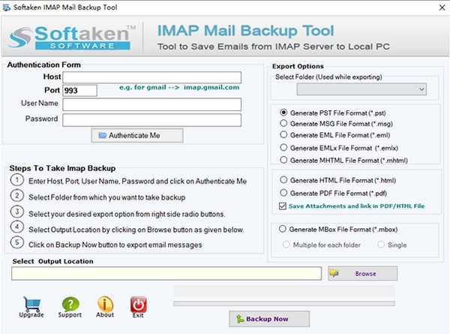
Task: Click the backup progress bar
Action: [284, 303]
